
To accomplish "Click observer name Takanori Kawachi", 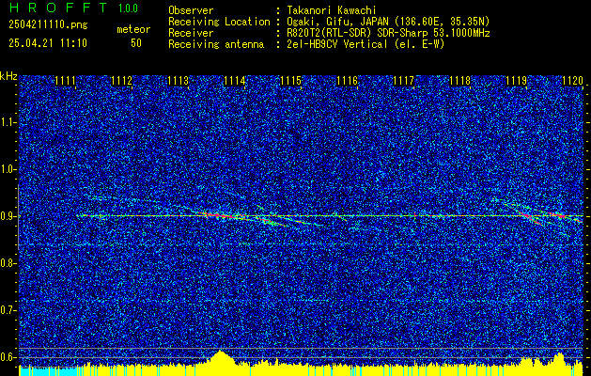I will (332, 10).
